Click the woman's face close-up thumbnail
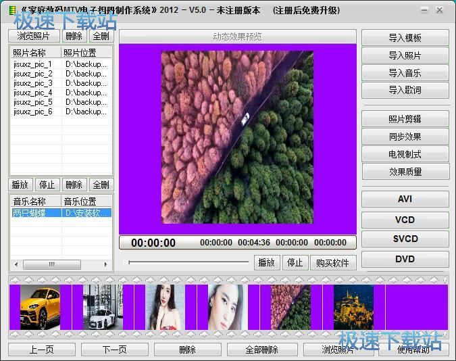Image resolution: width=456 pixels, height=361 pixels. [228, 307]
